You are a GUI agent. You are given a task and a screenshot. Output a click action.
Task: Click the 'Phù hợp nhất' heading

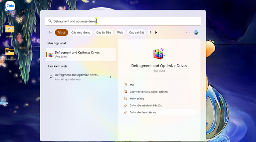pyautogui.click(x=57, y=43)
